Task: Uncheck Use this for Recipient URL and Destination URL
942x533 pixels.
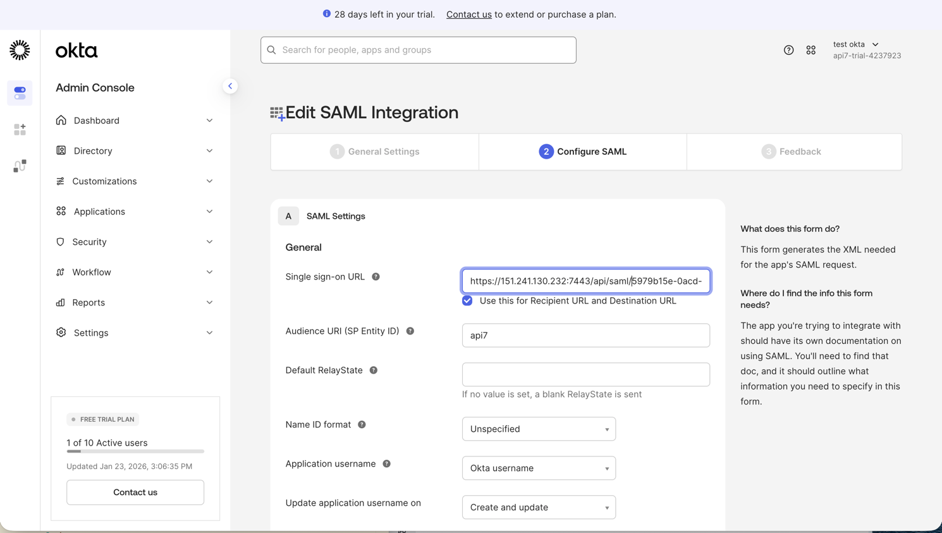Action: (467, 300)
